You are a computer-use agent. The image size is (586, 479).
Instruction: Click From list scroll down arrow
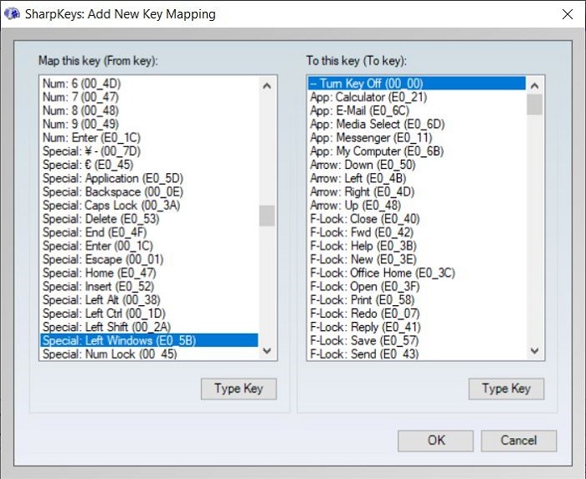coord(267,350)
